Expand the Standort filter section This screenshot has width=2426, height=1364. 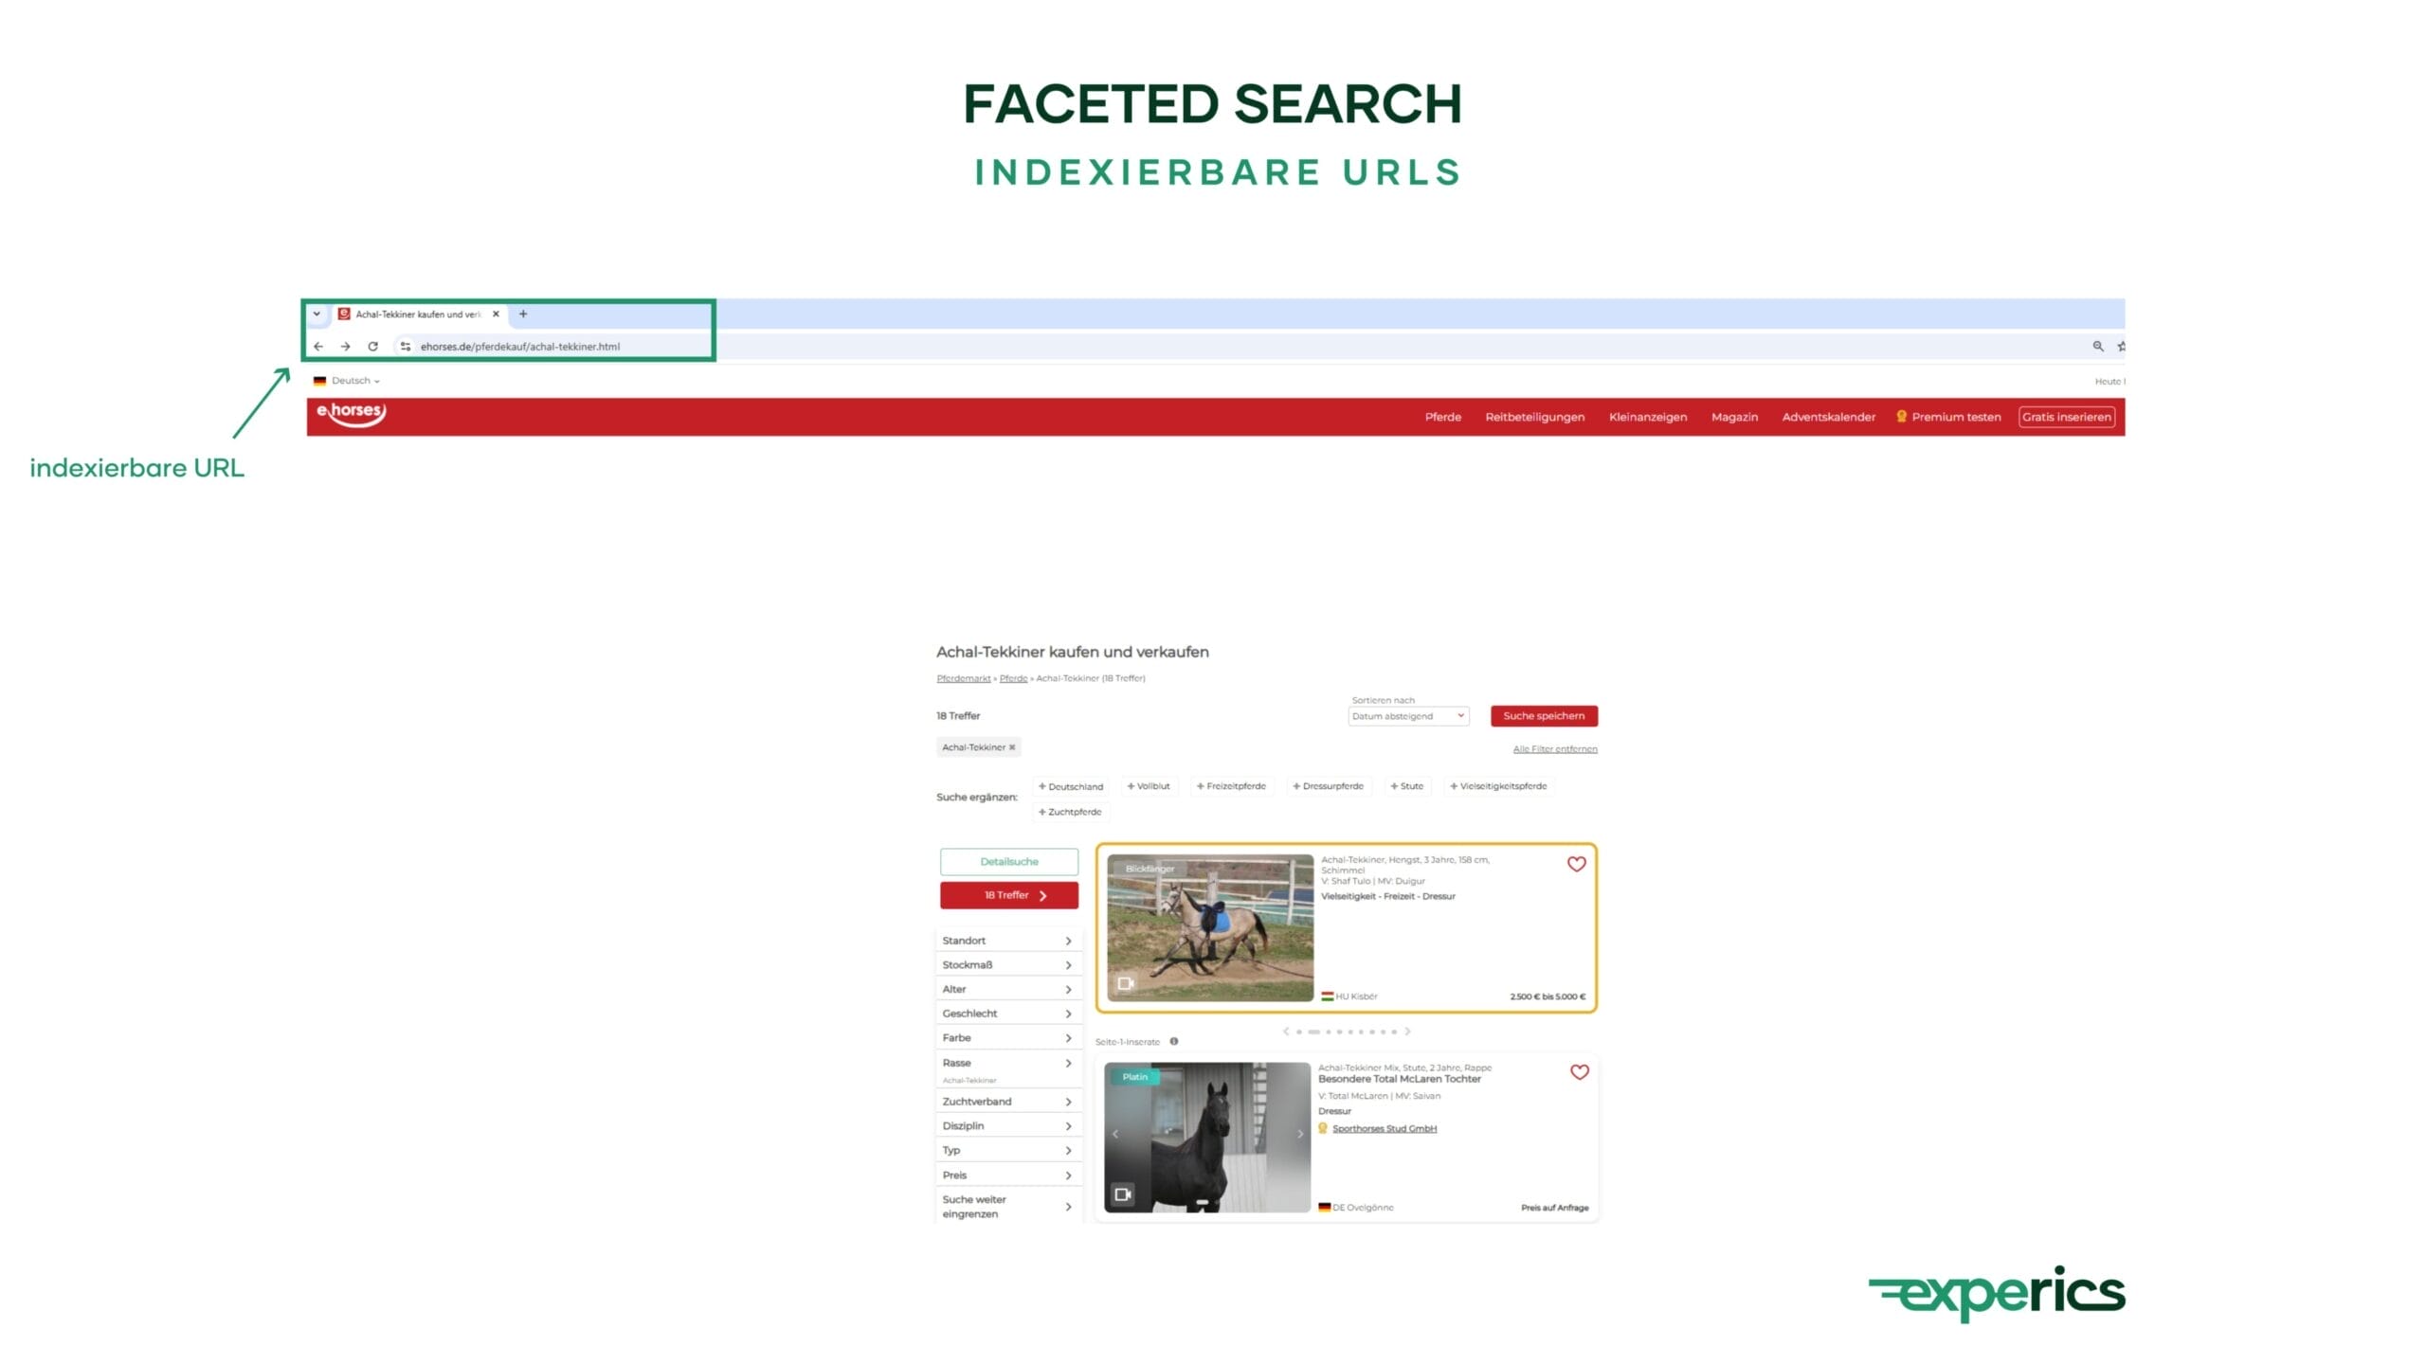pos(1008,940)
